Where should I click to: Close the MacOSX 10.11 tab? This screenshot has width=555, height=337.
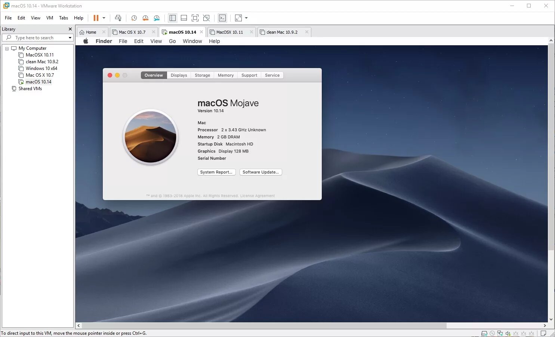coord(252,32)
